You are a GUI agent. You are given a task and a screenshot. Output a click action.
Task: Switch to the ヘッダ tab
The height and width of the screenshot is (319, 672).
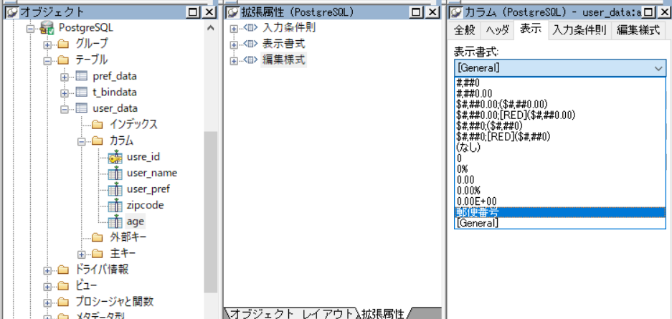click(497, 30)
